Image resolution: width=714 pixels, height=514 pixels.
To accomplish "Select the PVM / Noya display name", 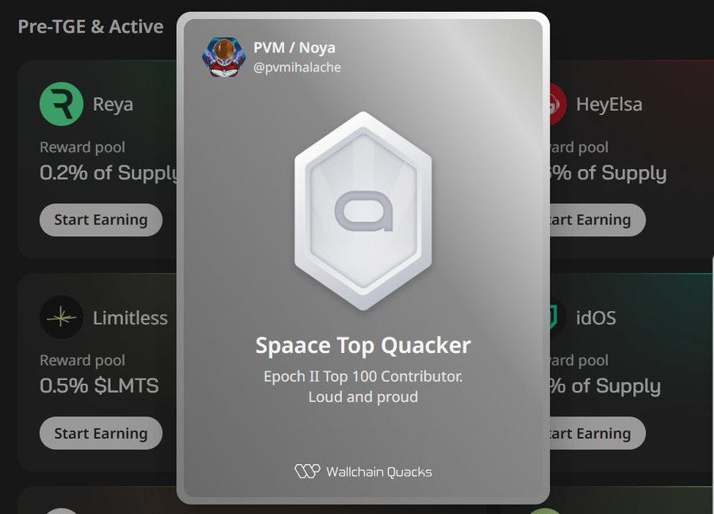I will (294, 48).
